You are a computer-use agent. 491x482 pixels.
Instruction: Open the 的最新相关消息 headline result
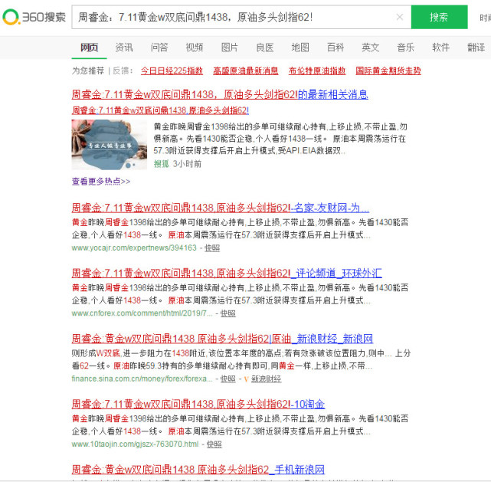pos(220,94)
